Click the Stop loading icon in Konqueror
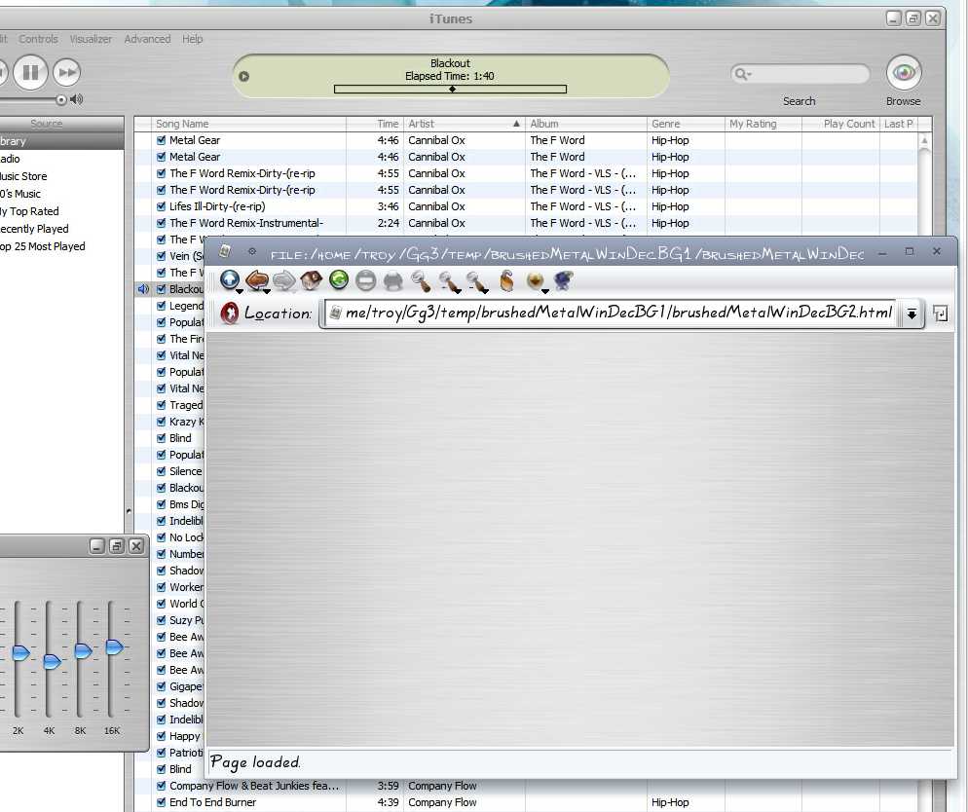Image resolution: width=968 pixels, height=812 pixels. point(365,281)
